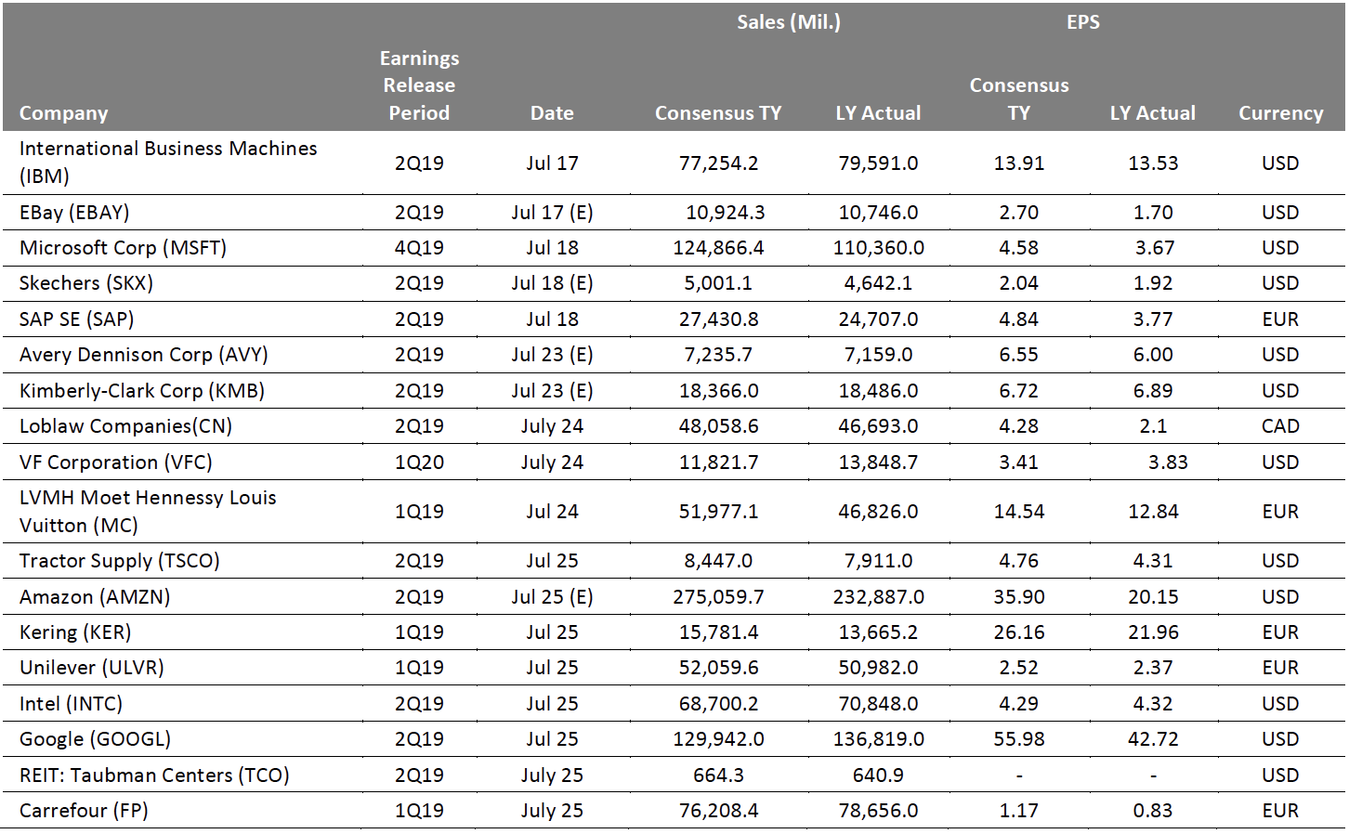Viewport: 1349px width, 834px height.
Task: Click Google EPS consensus 55.98
Action: (x=1018, y=739)
